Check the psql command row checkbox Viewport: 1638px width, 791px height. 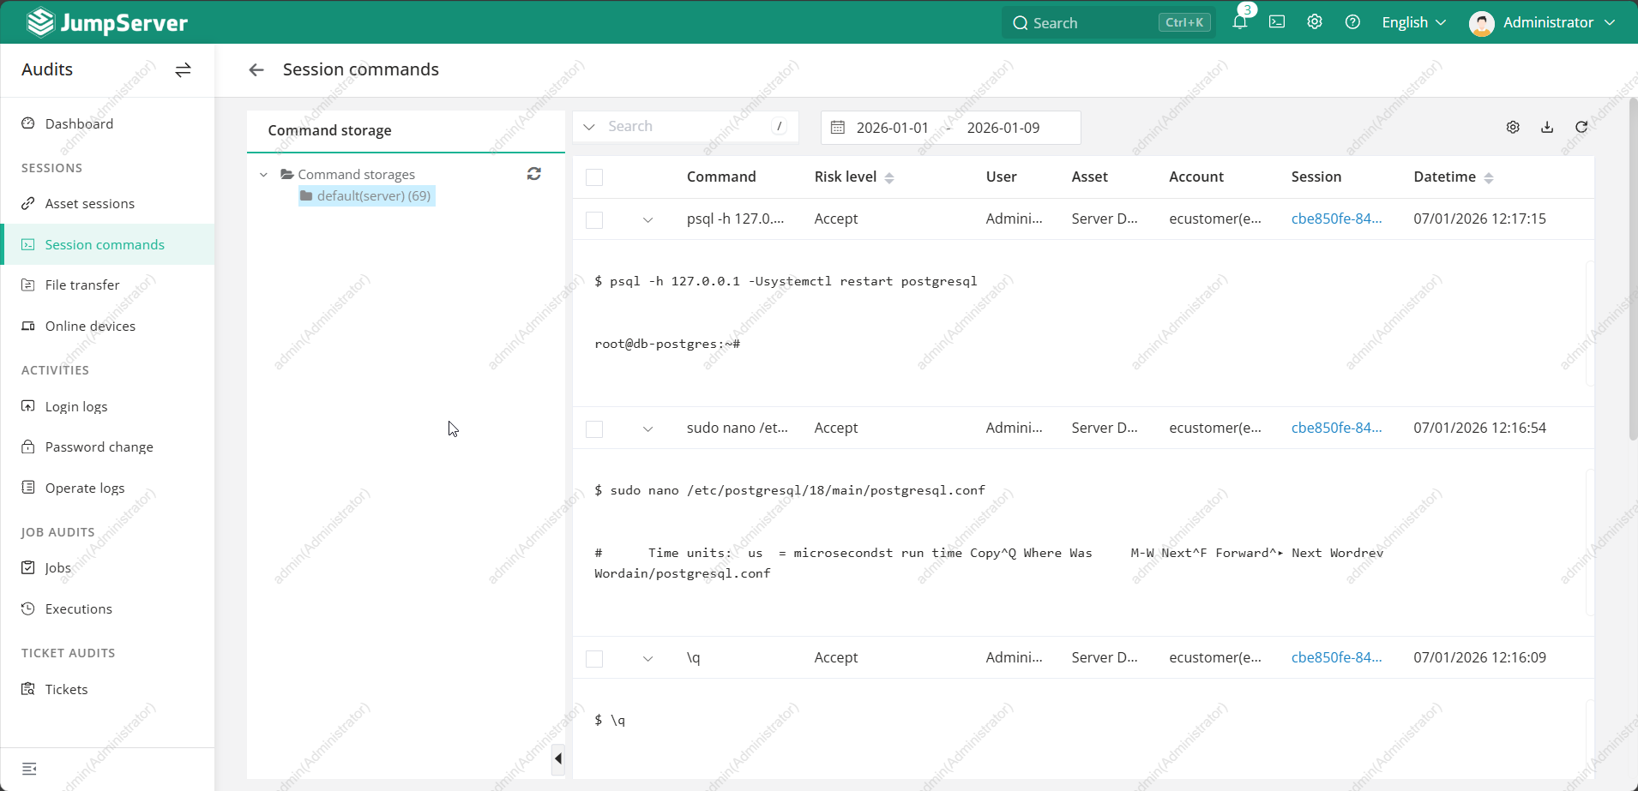point(594,219)
